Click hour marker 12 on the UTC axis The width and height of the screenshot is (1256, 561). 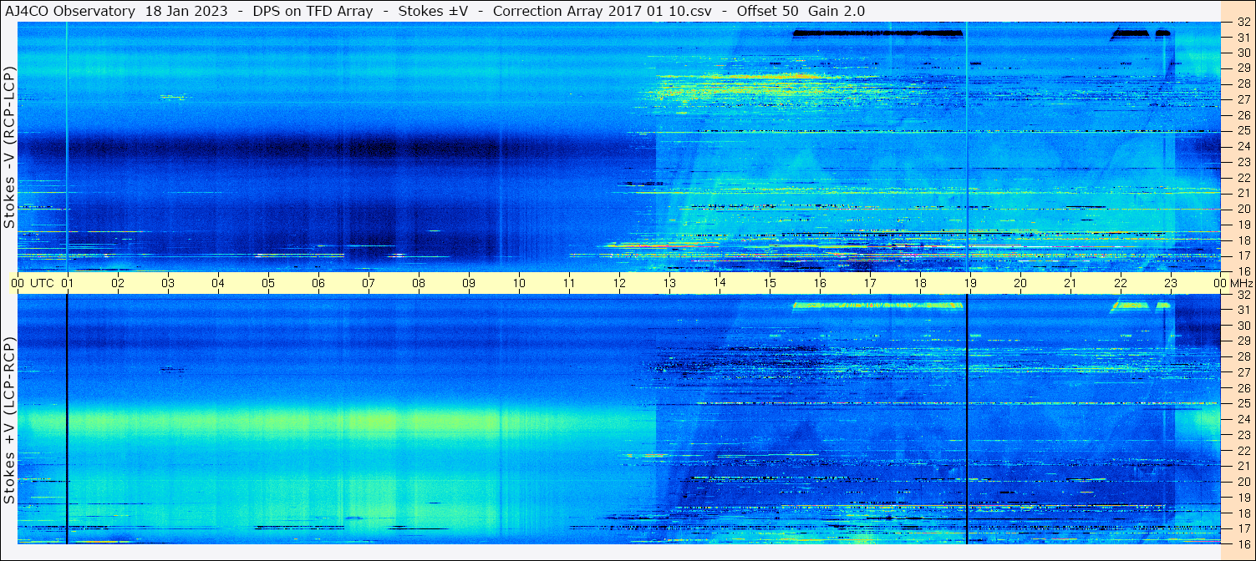pos(619,284)
